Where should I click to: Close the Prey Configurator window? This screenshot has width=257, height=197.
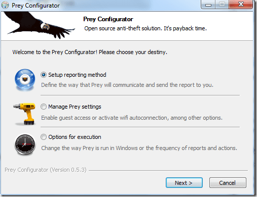pos(241,4)
